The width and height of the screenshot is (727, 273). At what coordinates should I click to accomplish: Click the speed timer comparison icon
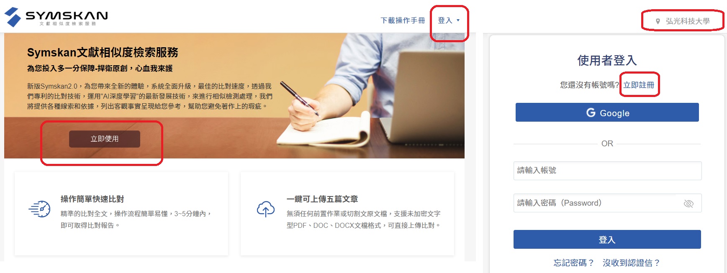pos(40,209)
